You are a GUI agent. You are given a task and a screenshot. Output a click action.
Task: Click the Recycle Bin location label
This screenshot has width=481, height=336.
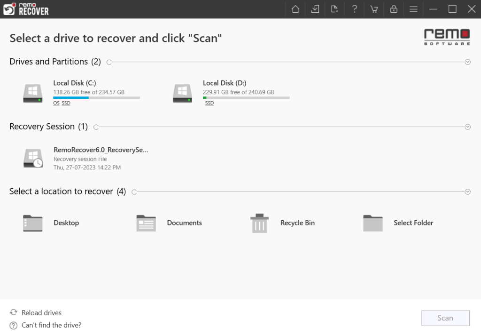tap(297, 223)
